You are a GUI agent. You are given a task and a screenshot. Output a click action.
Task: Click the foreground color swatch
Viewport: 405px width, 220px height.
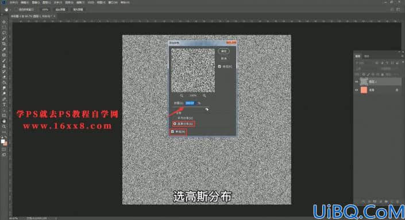tap(3, 142)
